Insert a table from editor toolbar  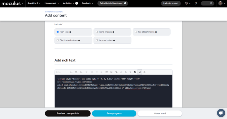click(107, 72)
